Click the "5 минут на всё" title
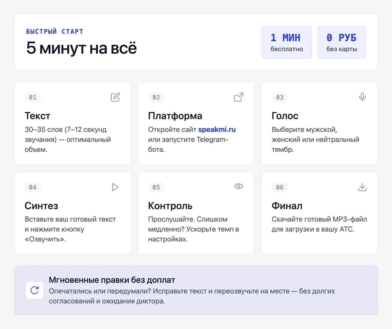 pos(81,48)
